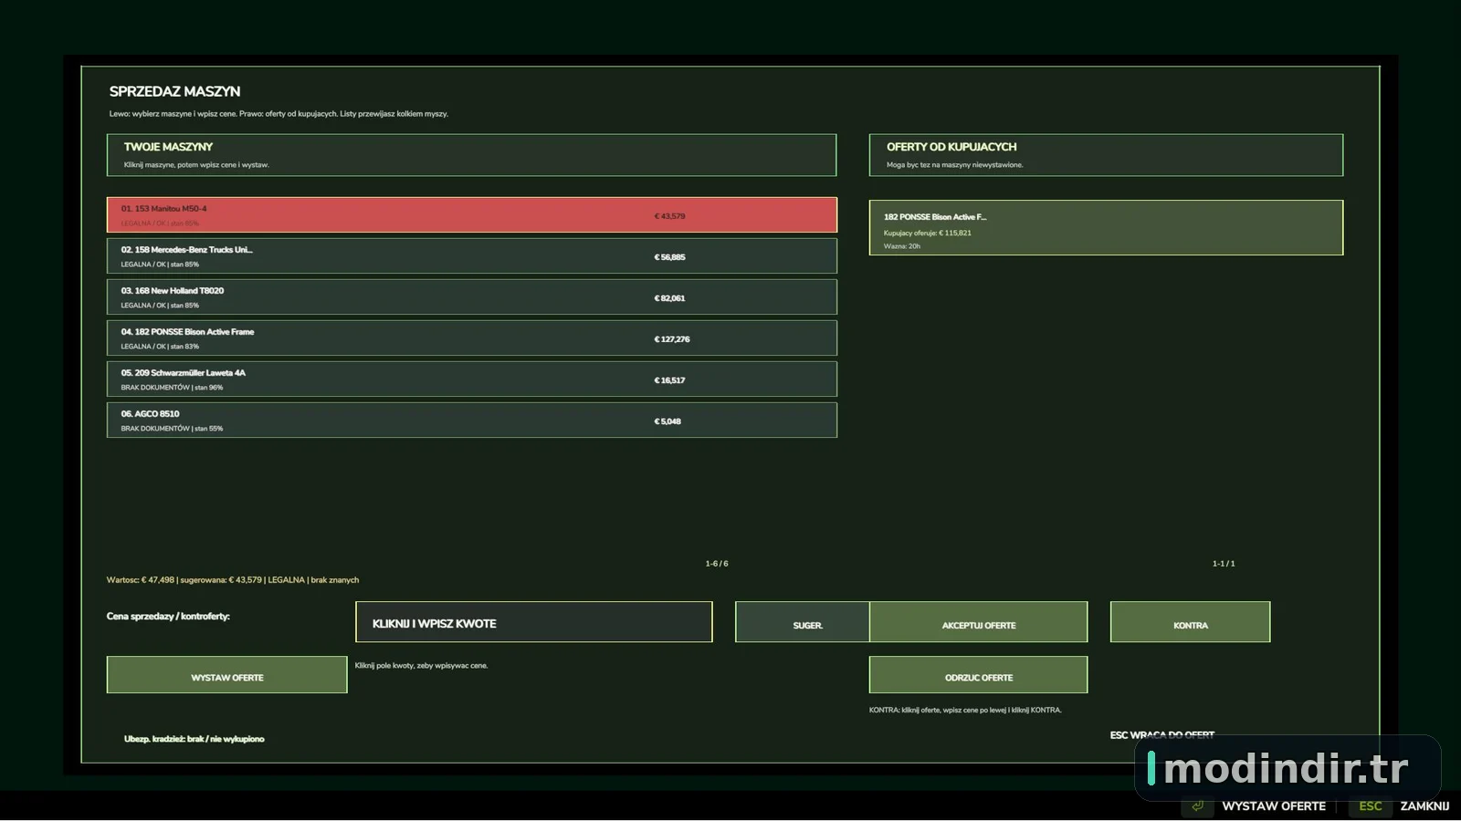Click the price € 5,048
1461x821 pixels.
[x=667, y=421]
